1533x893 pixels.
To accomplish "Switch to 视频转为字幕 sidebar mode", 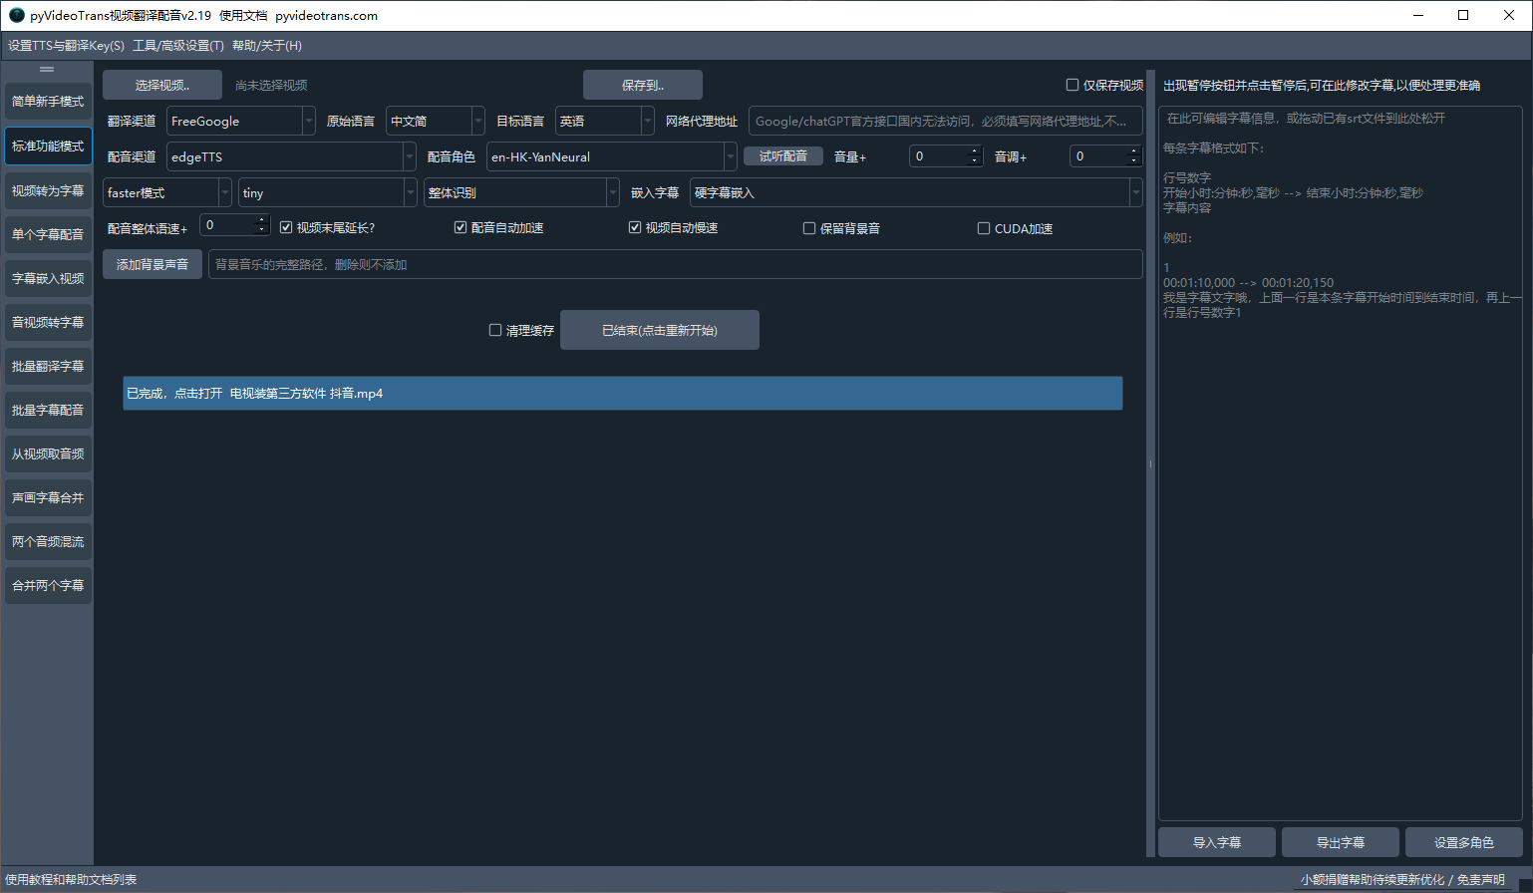I will [48, 191].
